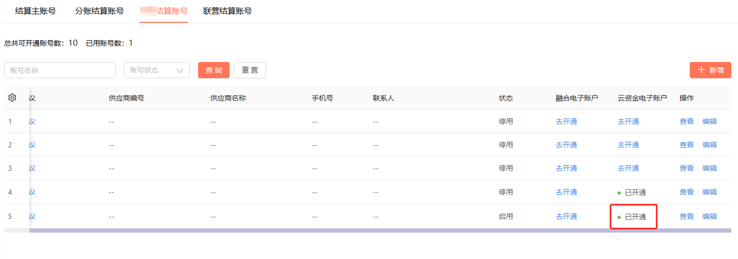Switch to the 分账结算账号 tab
This screenshot has height=259, width=738.
pos(100,11)
